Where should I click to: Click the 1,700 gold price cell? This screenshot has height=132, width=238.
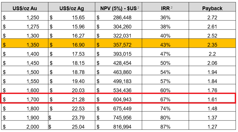(25, 100)
